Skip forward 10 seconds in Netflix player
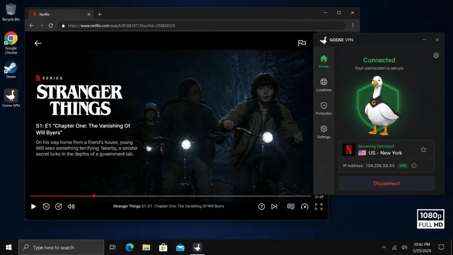This screenshot has height=255, width=453. click(x=59, y=206)
